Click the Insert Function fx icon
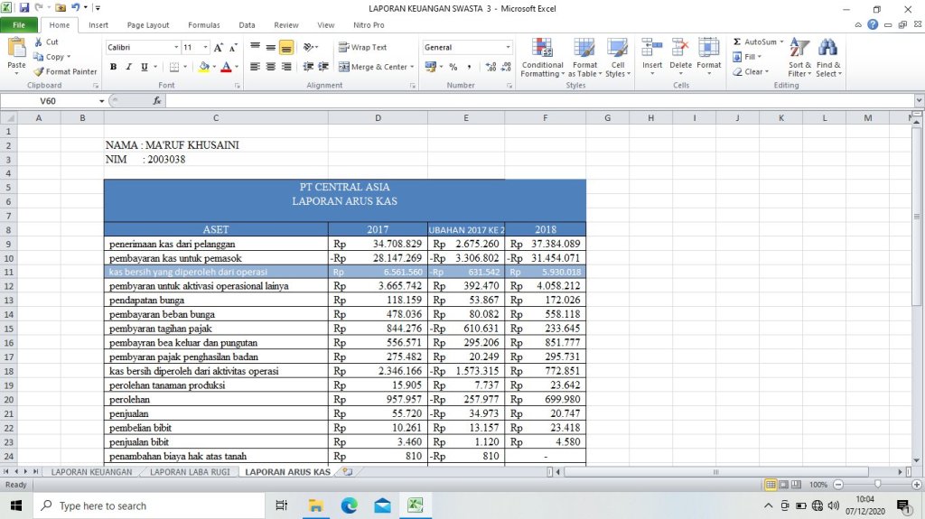Viewport: 925px width, 519px height. pos(157,101)
